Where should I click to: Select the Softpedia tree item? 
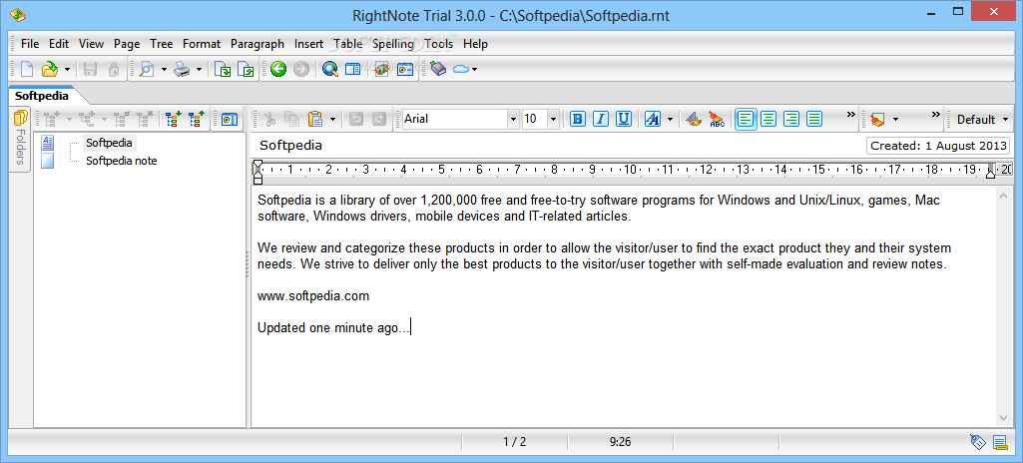(x=109, y=142)
